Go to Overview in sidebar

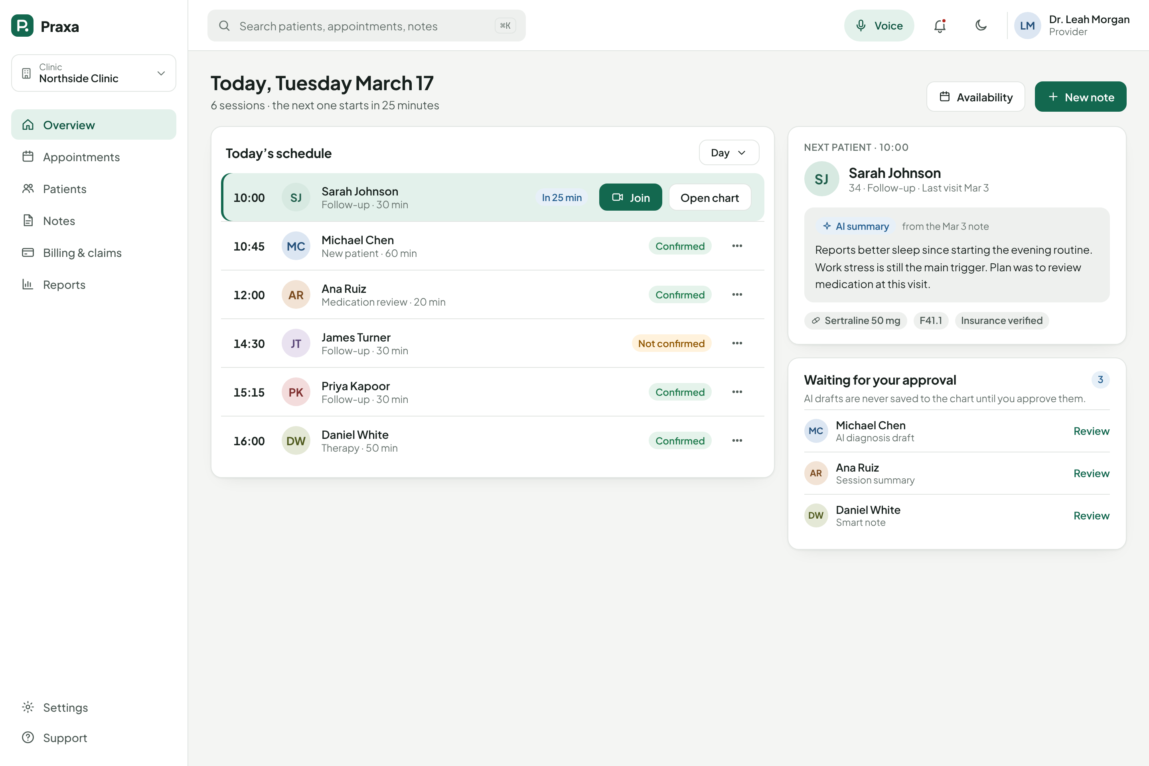click(x=94, y=124)
